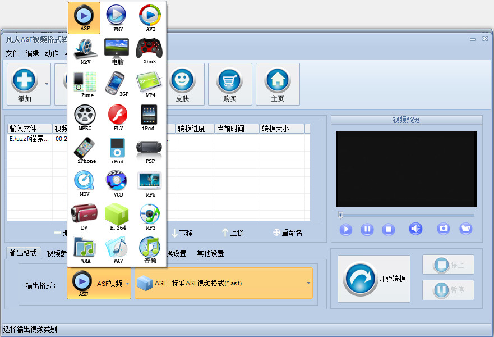Image resolution: width=494 pixels, height=337 pixels.
Task: Choose the AVI format icon
Action: [150, 17]
